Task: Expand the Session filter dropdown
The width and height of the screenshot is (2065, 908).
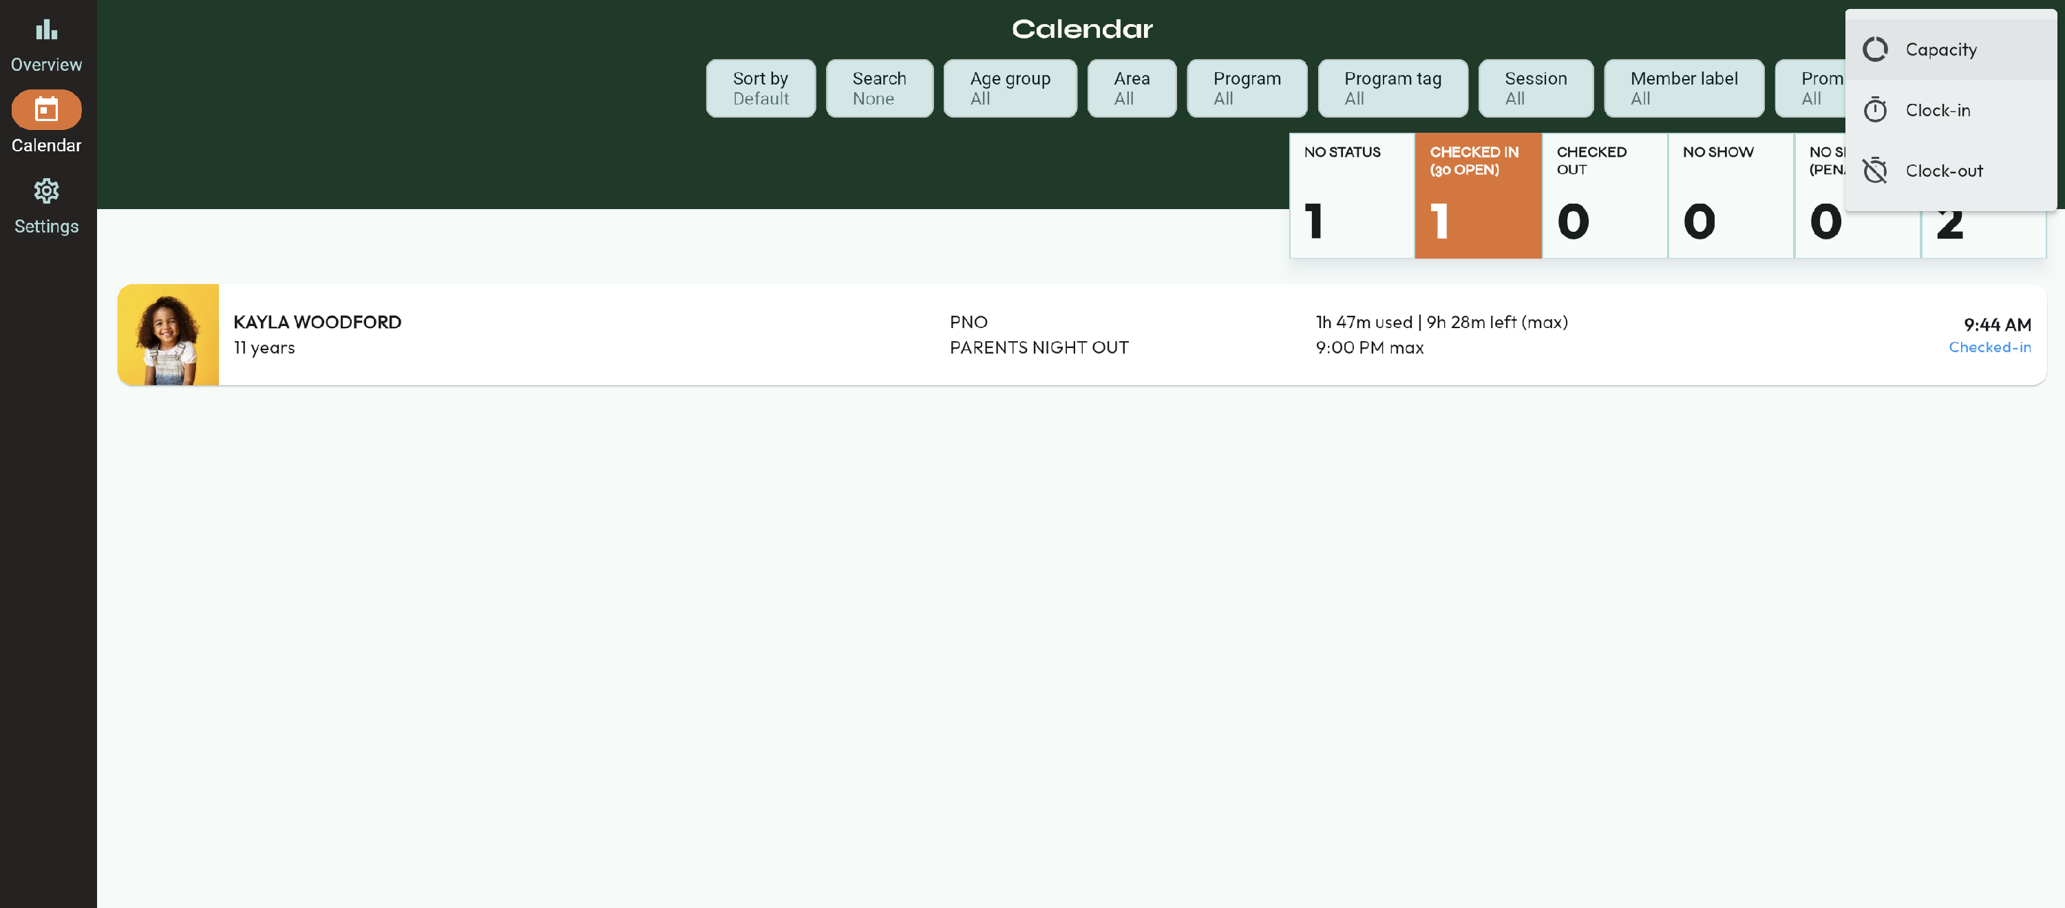Action: click(x=1534, y=88)
